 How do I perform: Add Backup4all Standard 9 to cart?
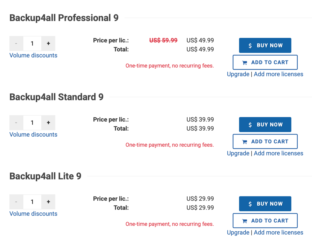click(265, 142)
